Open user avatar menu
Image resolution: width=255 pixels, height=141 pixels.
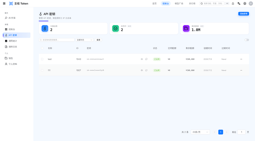coord(251,3)
